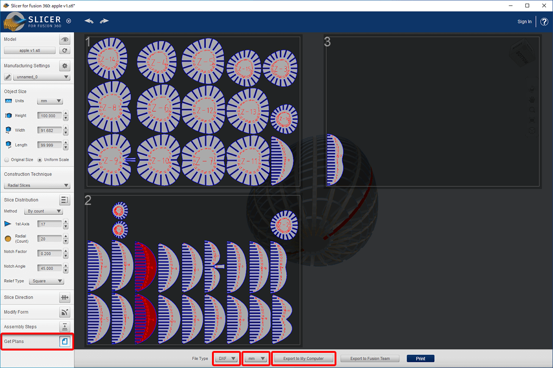Click the Notch Angle input field

click(x=50, y=268)
